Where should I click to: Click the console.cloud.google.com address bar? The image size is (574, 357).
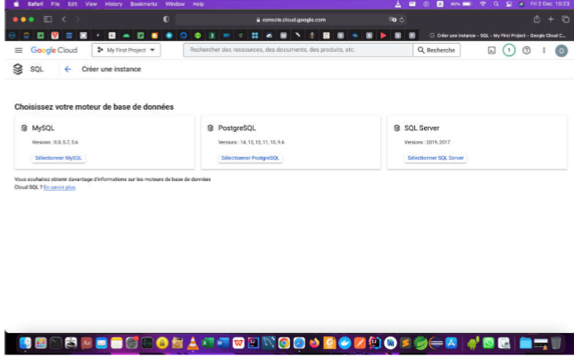pos(291,20)
